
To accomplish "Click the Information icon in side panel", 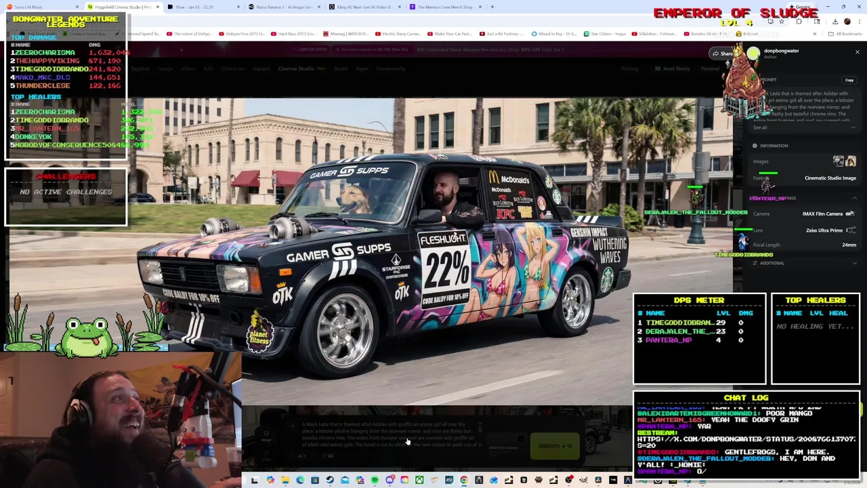I will (755, 146).
